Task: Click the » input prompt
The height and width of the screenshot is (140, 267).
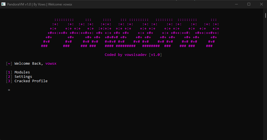Action: click(9, 90)
